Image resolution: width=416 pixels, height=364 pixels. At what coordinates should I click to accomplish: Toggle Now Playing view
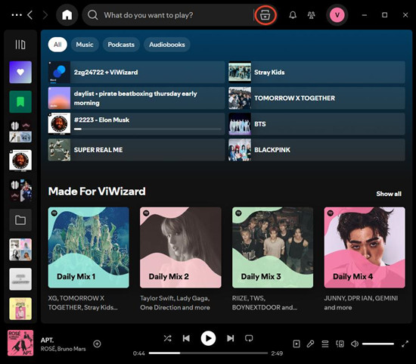[x=296, y=344]
